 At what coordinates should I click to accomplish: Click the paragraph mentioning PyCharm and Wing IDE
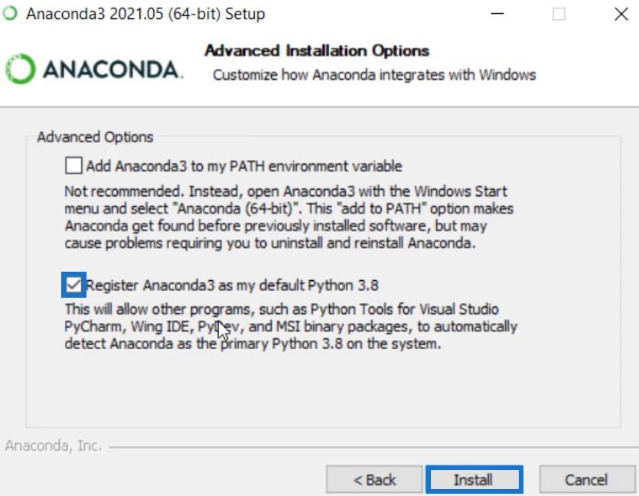point(291,326)
